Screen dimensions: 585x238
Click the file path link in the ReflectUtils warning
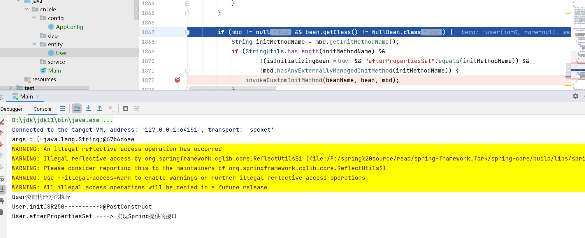point(447,159)
